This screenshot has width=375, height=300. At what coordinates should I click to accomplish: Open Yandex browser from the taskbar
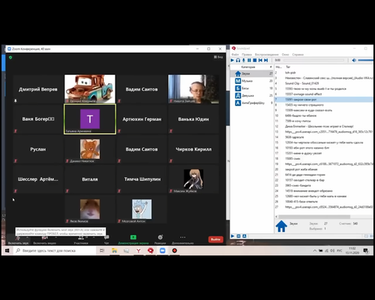138,250
